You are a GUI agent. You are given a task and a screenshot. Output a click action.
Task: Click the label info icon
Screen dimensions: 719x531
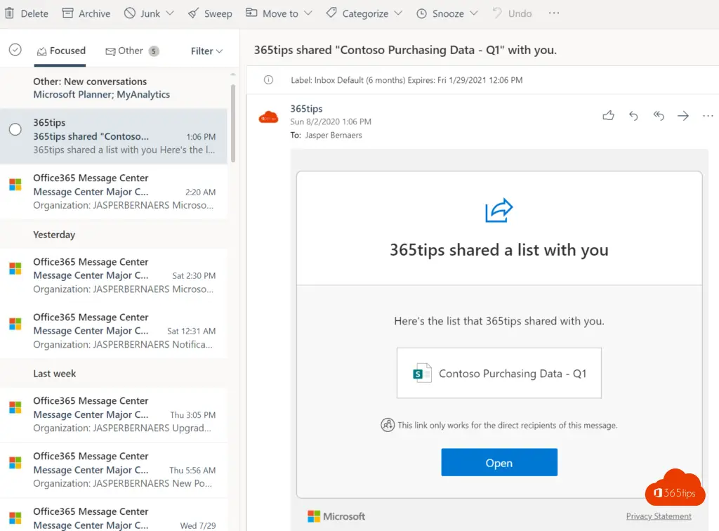pos(268,80)
